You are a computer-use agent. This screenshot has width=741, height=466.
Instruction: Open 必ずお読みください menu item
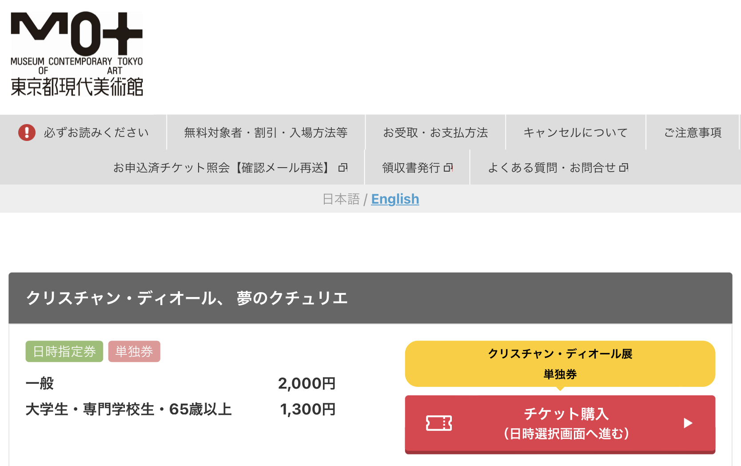(x=96, y=133)
